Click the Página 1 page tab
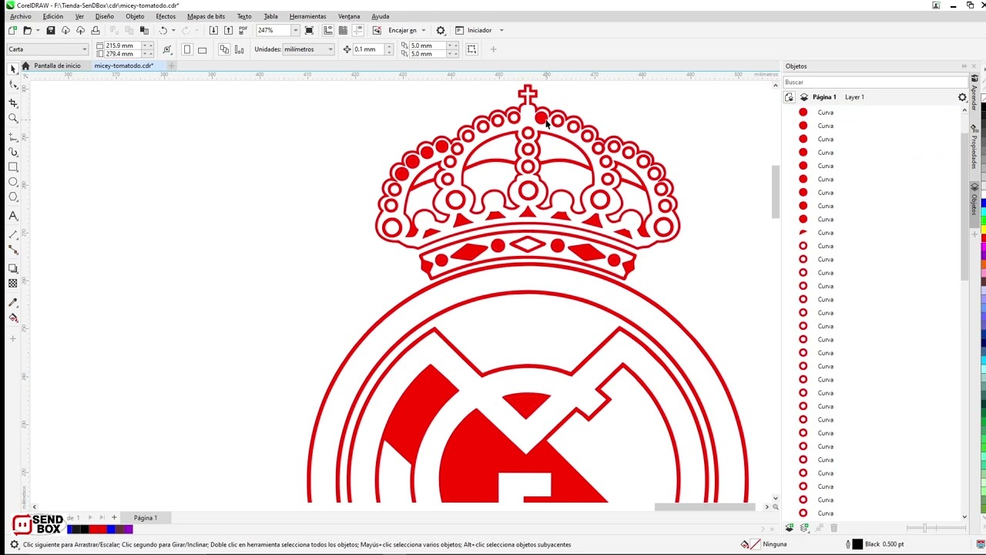986x555 pixels. pyautogui.click(x=146, y=518)
